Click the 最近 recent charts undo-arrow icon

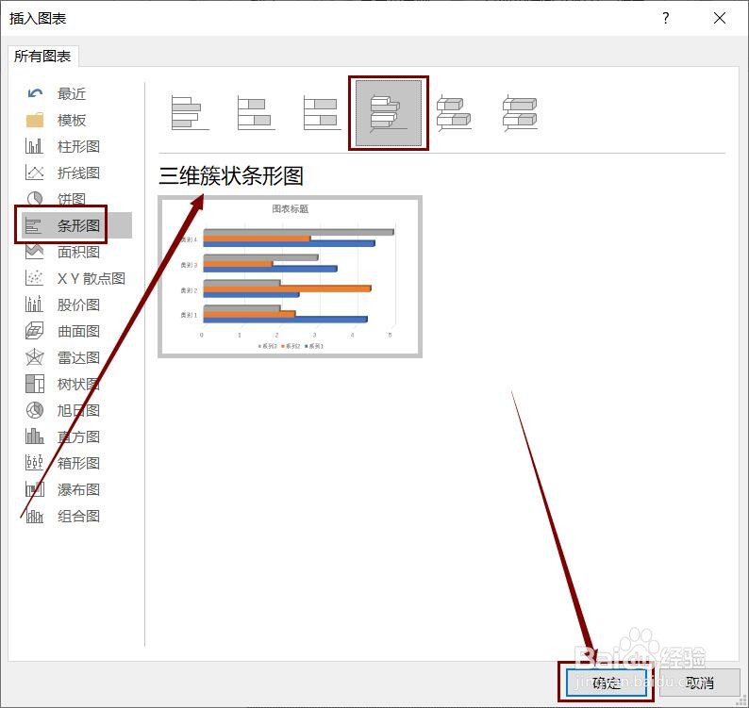tap(35, 93)
